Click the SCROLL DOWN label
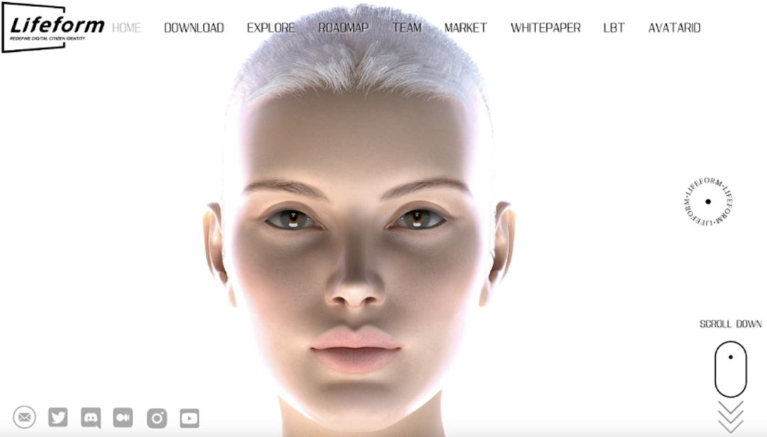This screenshot has height=437, width=767. tap(730, 324)
